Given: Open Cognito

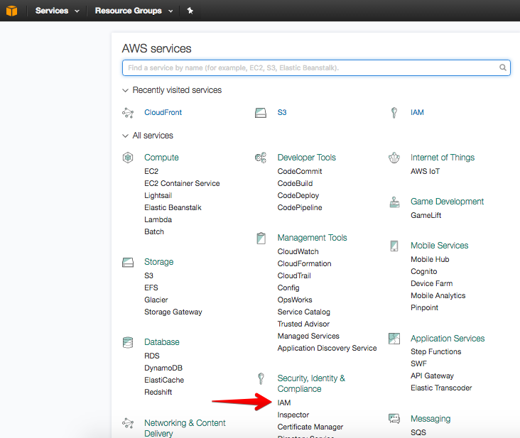Looking at the screenshot, I should tap(424, 271).
